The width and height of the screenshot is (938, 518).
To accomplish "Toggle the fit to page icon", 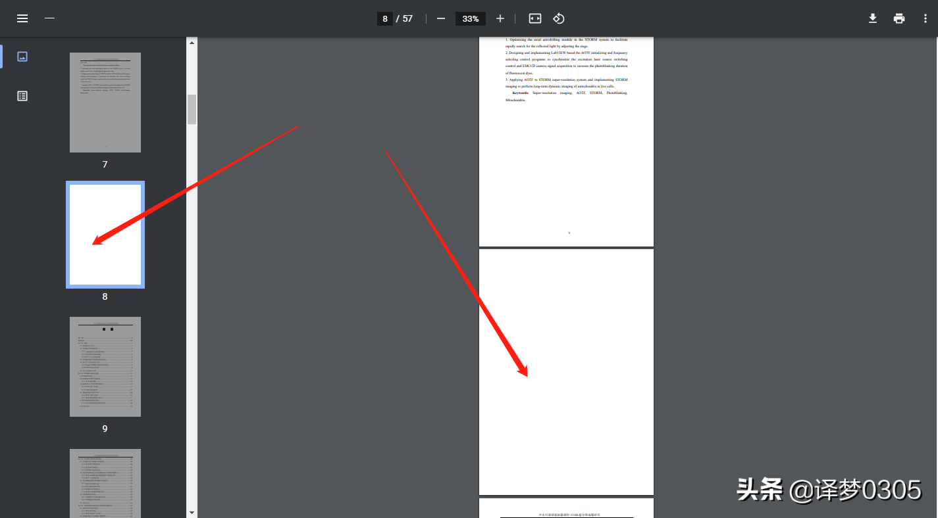I will (x=535, y=18).
